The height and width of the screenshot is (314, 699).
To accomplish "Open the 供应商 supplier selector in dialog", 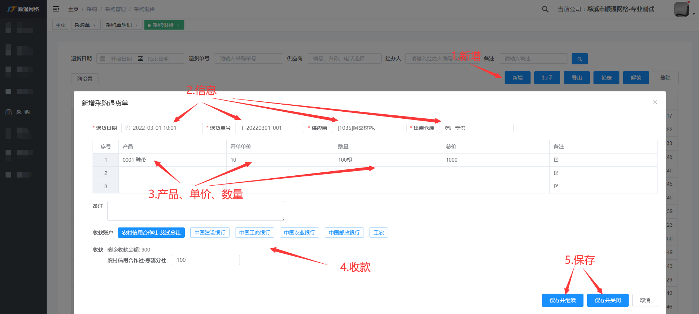I will pyautogui.click(x=369, y=128).
